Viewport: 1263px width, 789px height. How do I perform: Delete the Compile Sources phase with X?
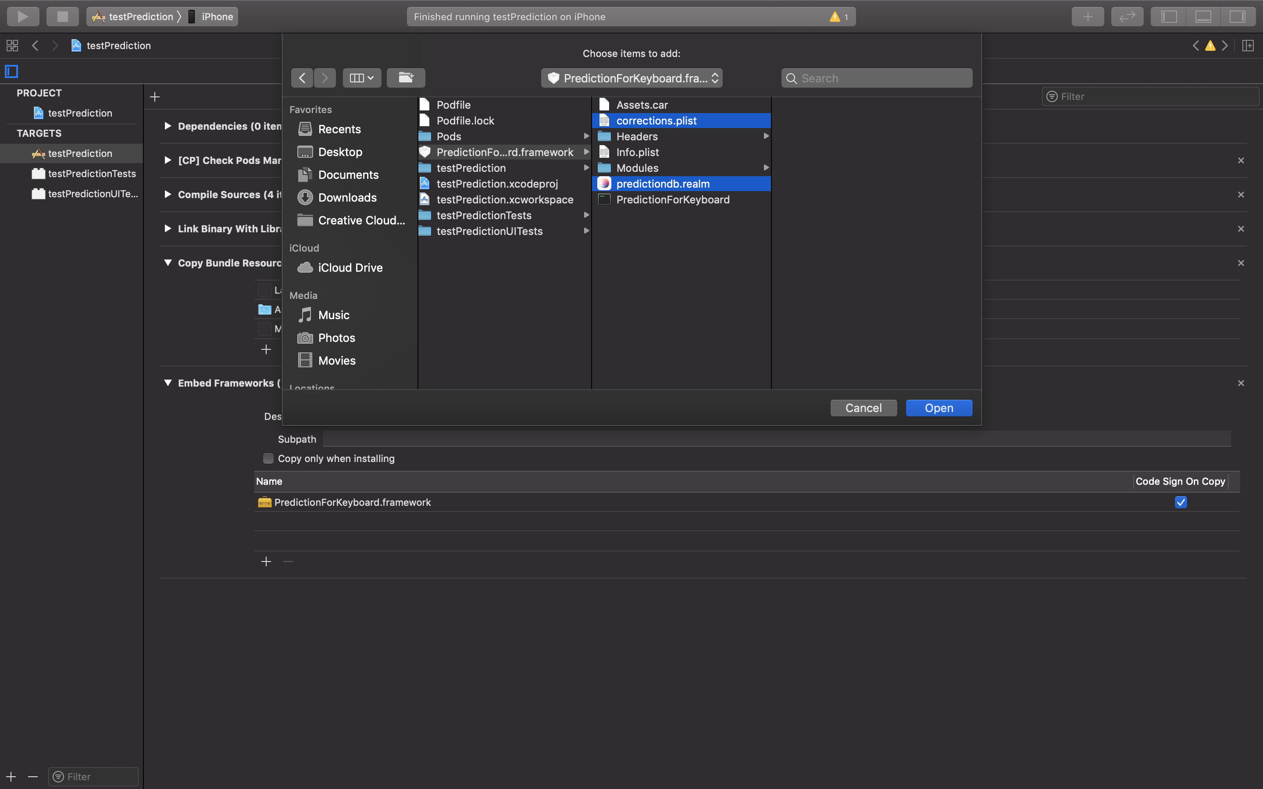point(1241,194)
